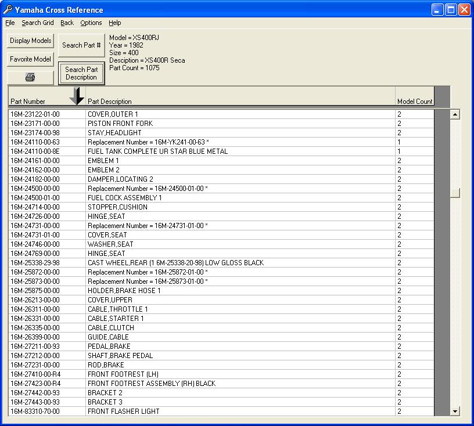Select the STOPPER,CUSHION row
474x426 pixels.
[221, 207]
